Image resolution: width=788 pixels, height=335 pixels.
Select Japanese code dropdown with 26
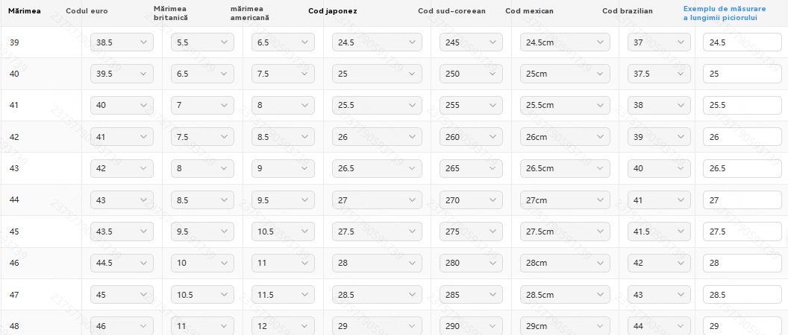[x=377, y=137]
